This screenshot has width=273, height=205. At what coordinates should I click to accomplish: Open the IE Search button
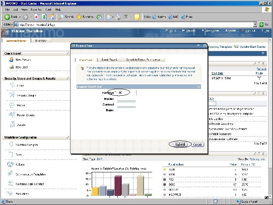pos(66,17)
